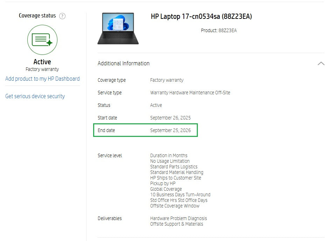Select the Duration in Months line
Viewport: 333px width, 241px height.
coord(169,155)
